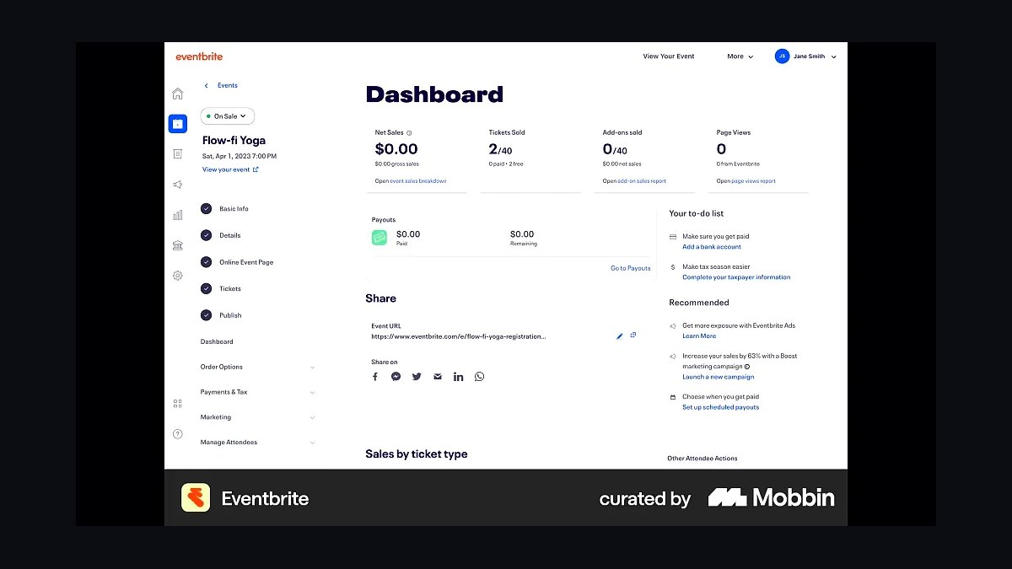The image size is (1012, 569).
Task: Click Set up scheduled payouts link
Action: 721,407
